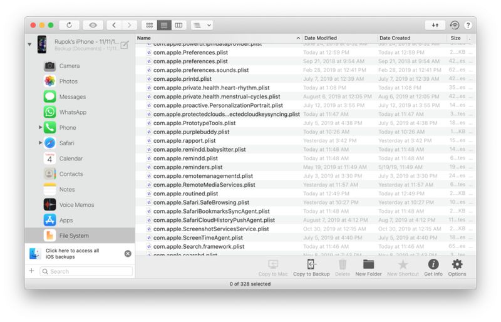Switch to column view

[x=178, y=25]
